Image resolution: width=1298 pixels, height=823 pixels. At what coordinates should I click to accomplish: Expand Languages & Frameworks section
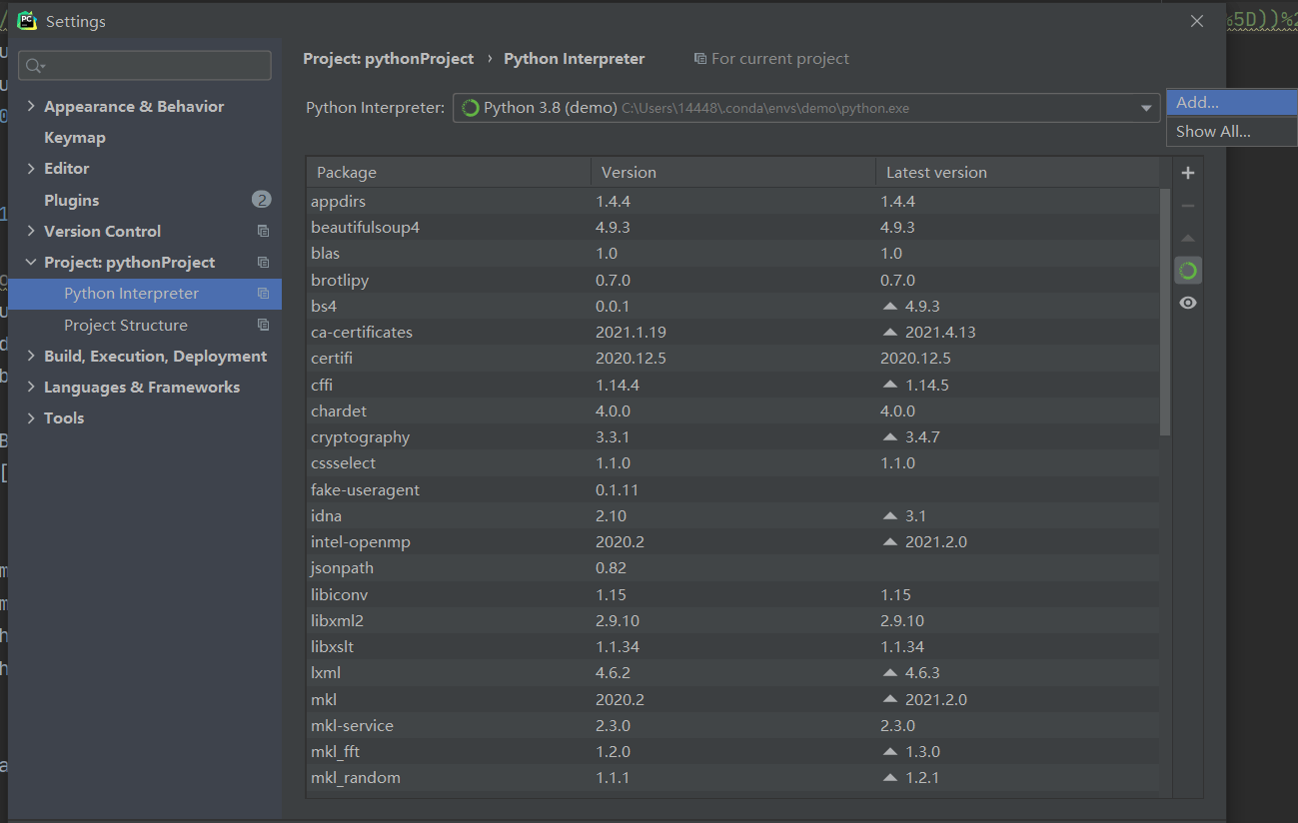tap(31, 387)
